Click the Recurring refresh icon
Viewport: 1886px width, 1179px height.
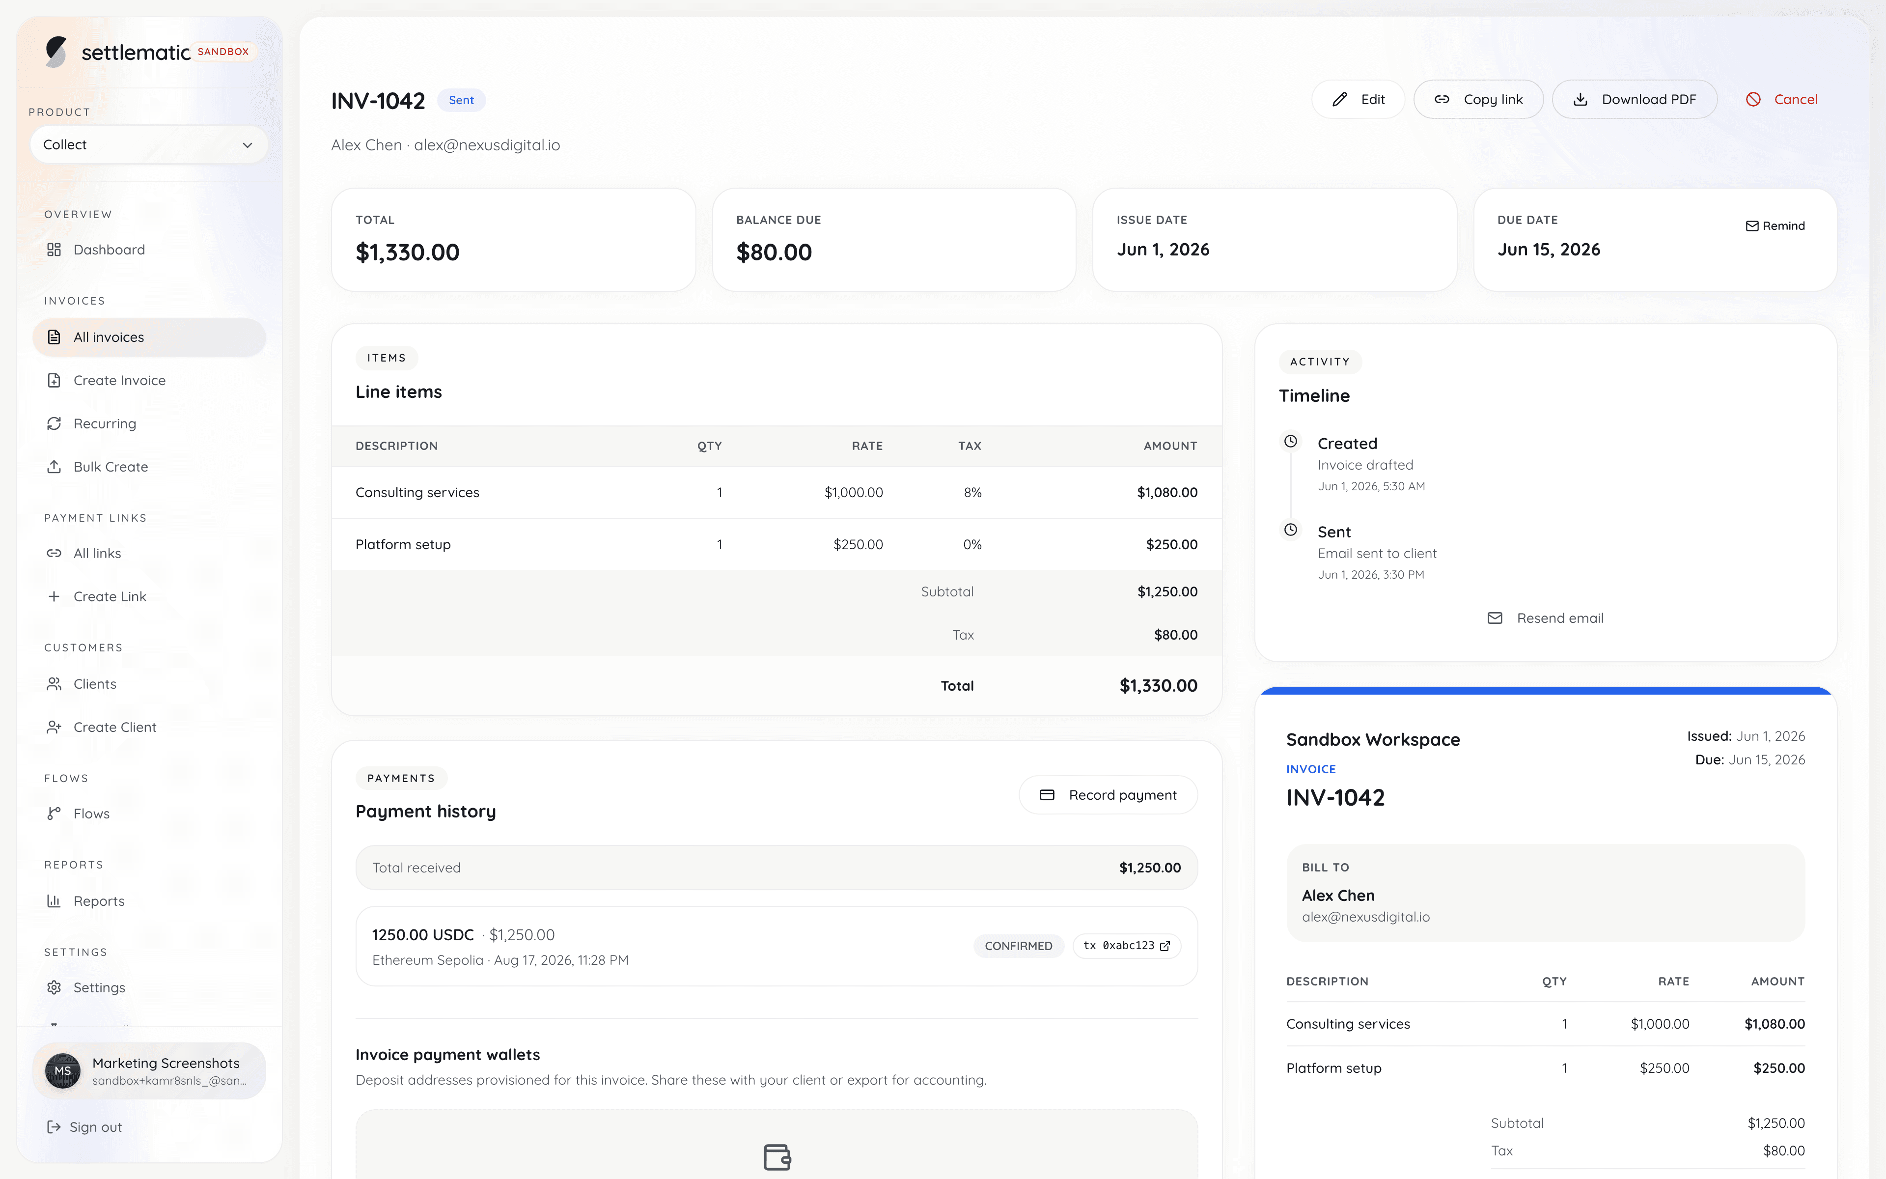tap(54, 423)
